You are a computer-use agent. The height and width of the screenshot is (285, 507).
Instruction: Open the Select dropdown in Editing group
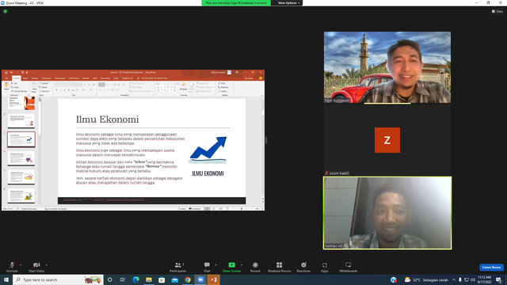(223, 91)
